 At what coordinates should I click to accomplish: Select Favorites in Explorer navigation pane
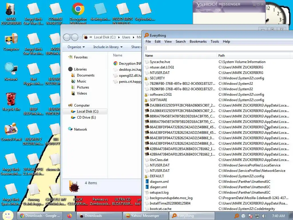point(80,57)
